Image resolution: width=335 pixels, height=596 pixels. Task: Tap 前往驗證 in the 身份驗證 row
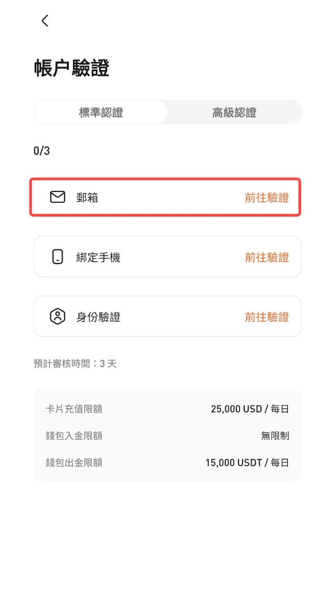(267, 317)
